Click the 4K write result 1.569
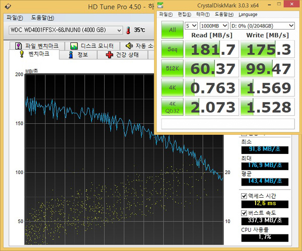Image resolution: width=302 pixels, height=251 pixels. (x=268, y=88)
